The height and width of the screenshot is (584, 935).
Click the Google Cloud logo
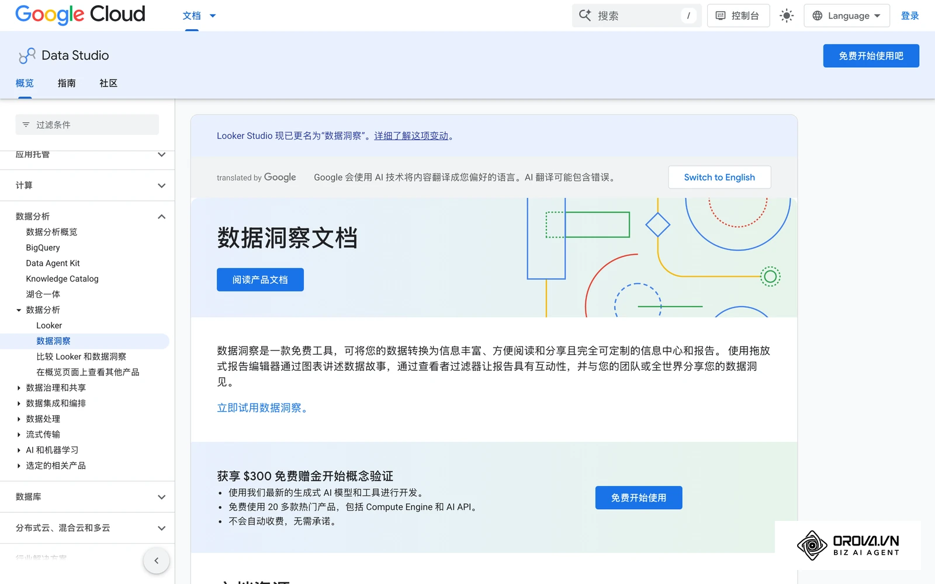pos(80,15)
